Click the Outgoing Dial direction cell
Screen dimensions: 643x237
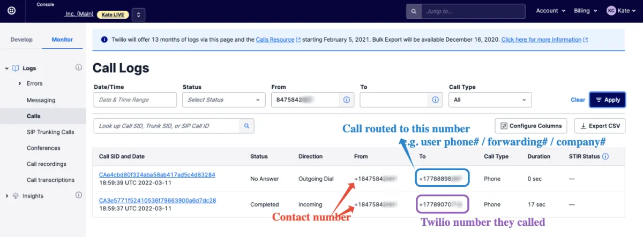point(316,179)
